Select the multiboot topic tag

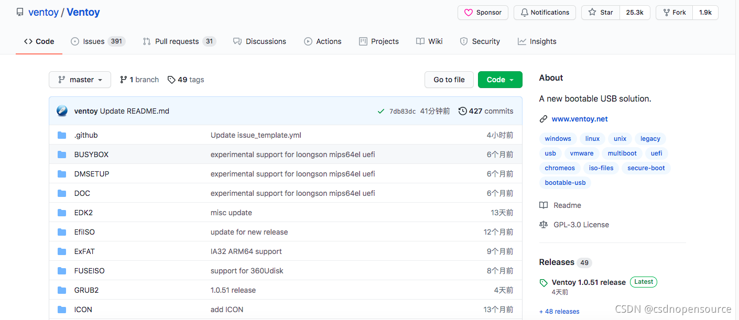click(x=622, y=153)
